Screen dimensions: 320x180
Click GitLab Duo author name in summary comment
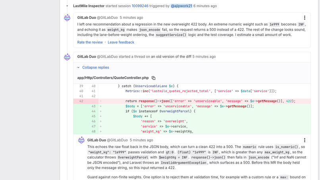point(87,17)
